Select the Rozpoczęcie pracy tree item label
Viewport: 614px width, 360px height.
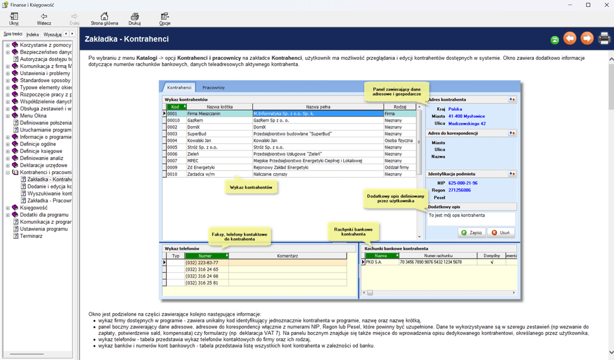point(46,95)
